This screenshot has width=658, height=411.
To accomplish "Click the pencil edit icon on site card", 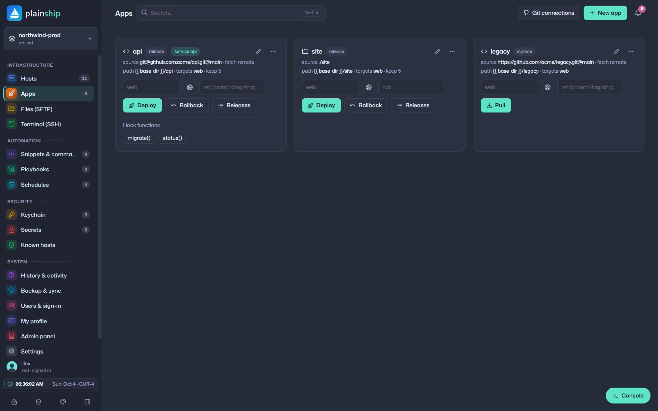I will 437,51.
